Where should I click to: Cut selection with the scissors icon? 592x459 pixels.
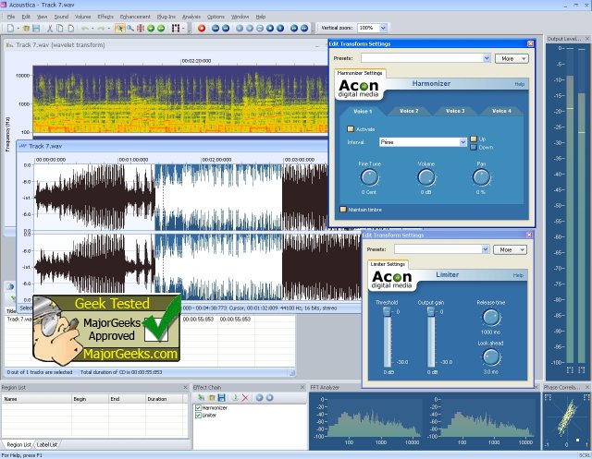click(x=50, y=29)
